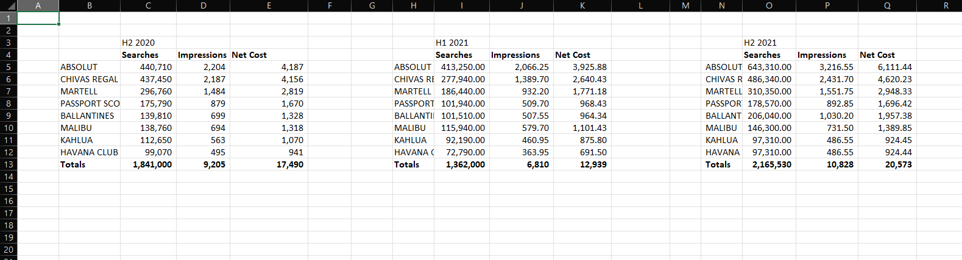The width and height of the screenshot is (962, 260).
Task: Click the active cell A1
Action: [38, 18]
